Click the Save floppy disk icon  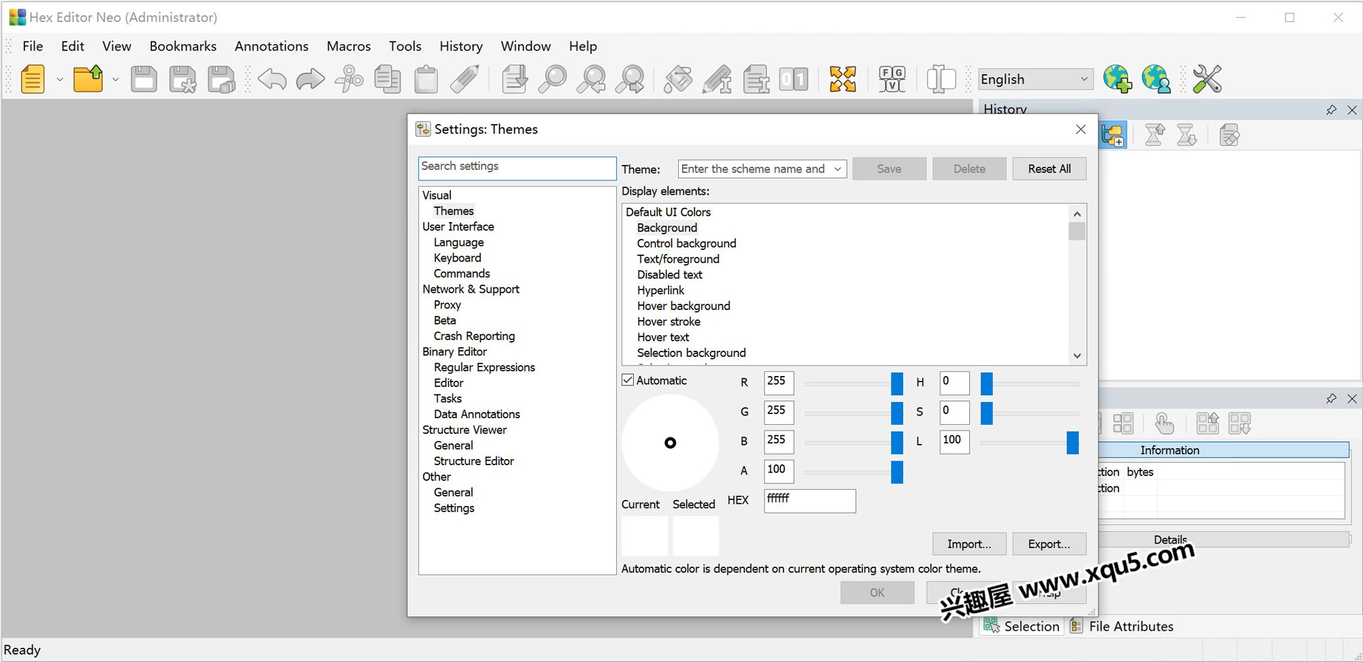pos(144,80)
